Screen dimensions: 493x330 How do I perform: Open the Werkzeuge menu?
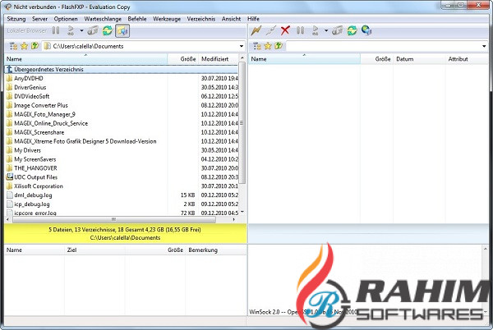coord(167,19)
